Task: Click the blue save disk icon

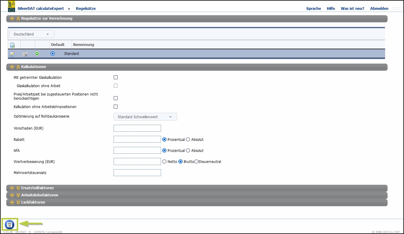Action: click(10, 225)
